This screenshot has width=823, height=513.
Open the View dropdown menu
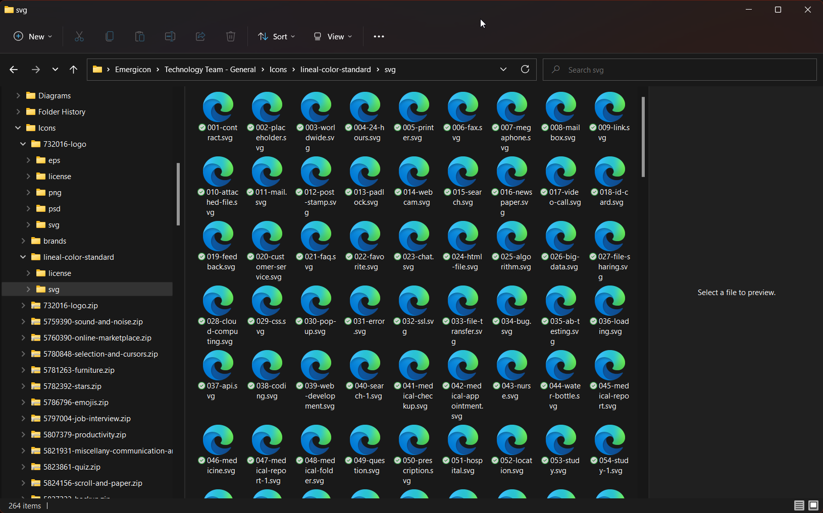pyautogui.click(x=333, y=36)
